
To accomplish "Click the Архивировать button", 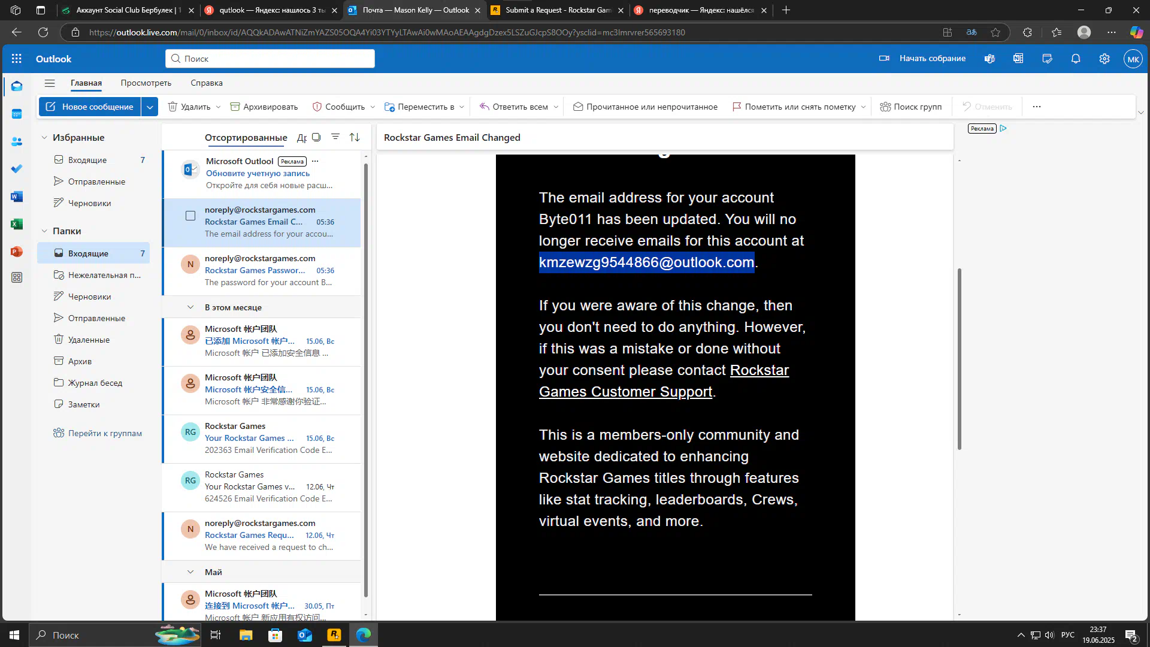I will (264, 107).
